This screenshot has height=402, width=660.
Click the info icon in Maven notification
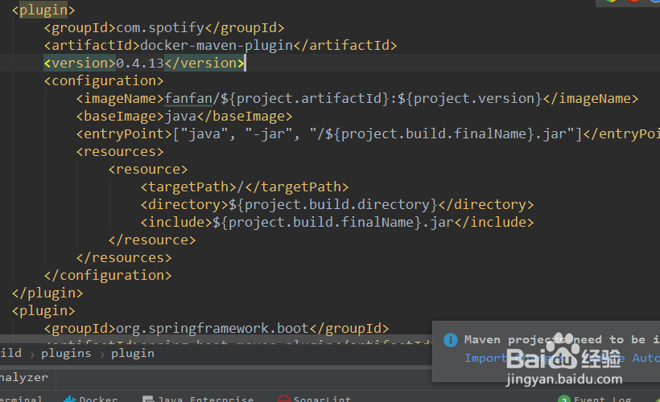click(451, 340)
